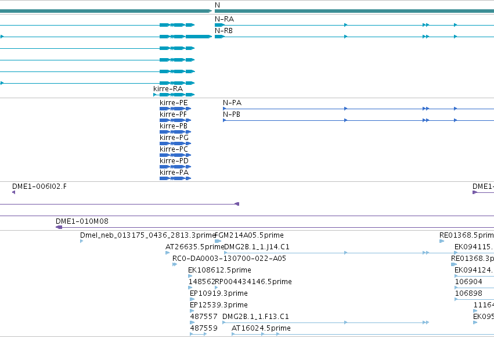Select the kirre-PE protein label

coord(174,102)
